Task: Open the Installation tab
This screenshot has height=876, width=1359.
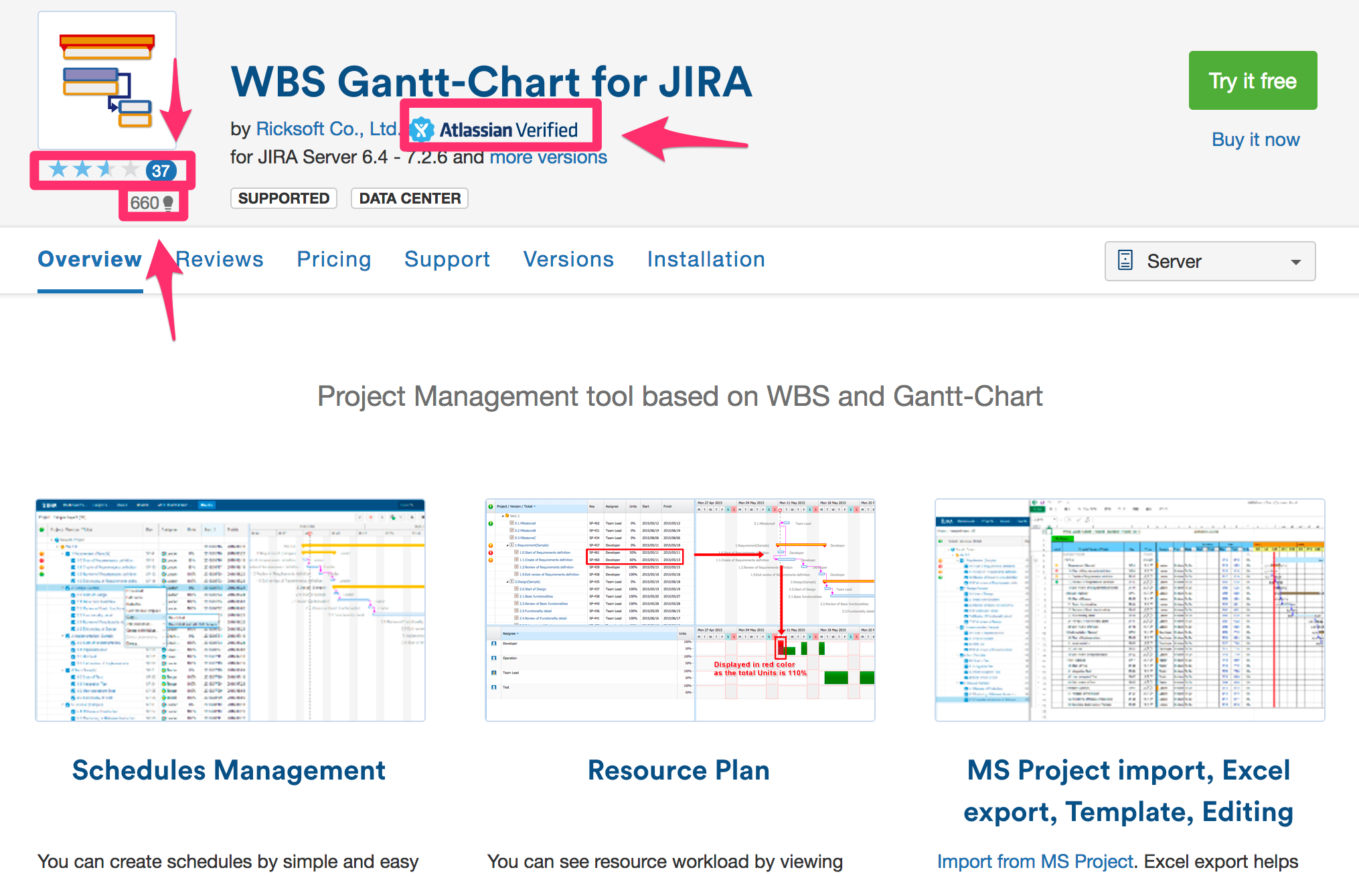Action: [706, 259]
